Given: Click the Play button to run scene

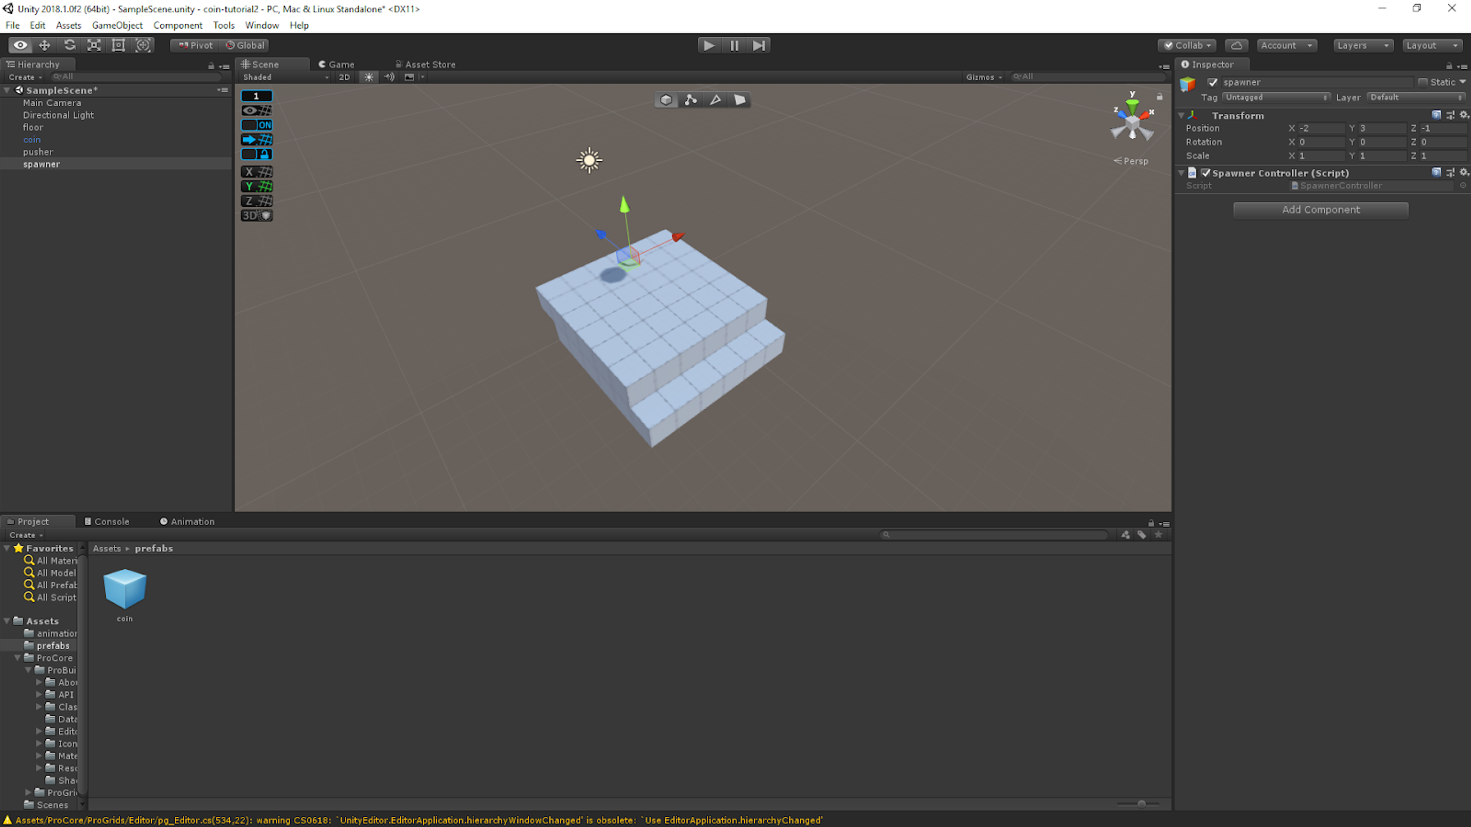Looking at the screenshot, I should coord(710,44).
